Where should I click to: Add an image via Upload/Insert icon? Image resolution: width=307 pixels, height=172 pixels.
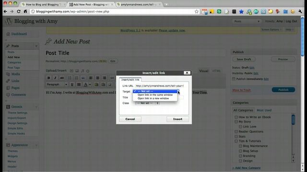point(71,71)
